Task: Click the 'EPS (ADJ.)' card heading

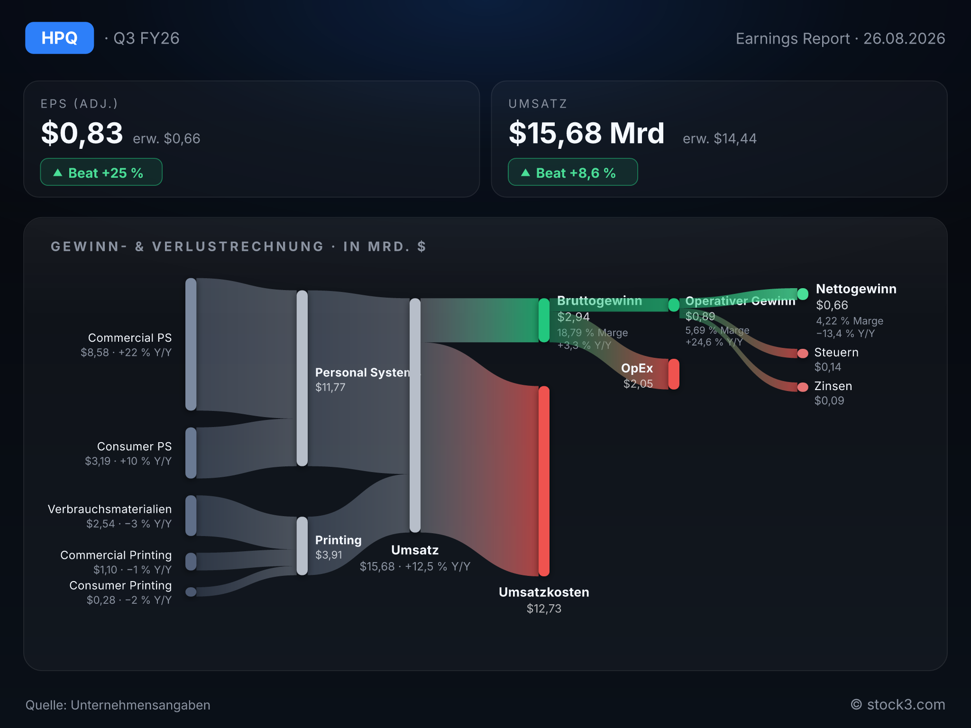Action: point(79,104)
